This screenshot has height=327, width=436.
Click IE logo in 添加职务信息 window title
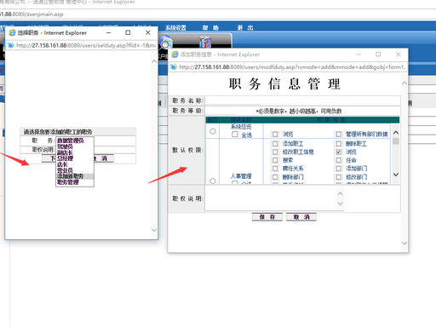pyautogui.click(x=175, y=54)
